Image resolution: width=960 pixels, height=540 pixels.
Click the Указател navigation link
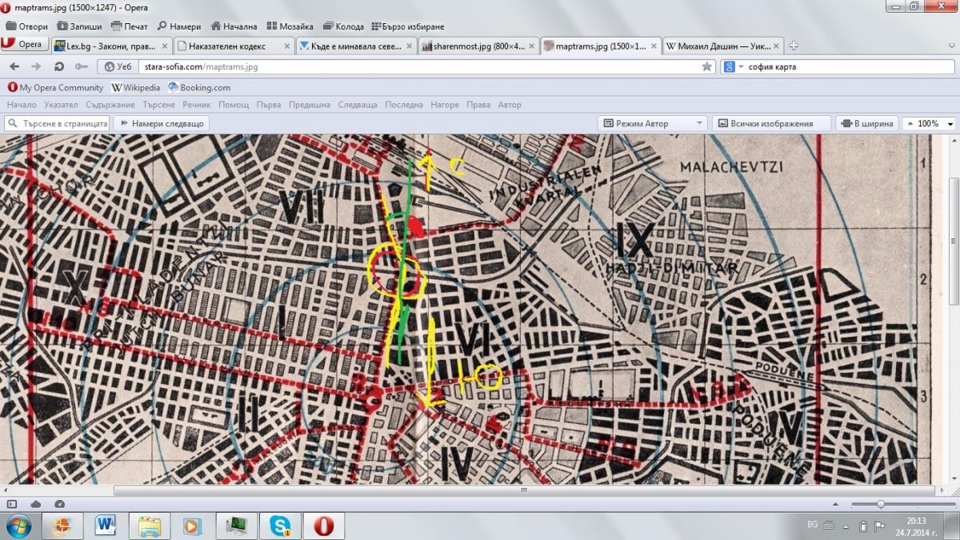pos(62,105)
